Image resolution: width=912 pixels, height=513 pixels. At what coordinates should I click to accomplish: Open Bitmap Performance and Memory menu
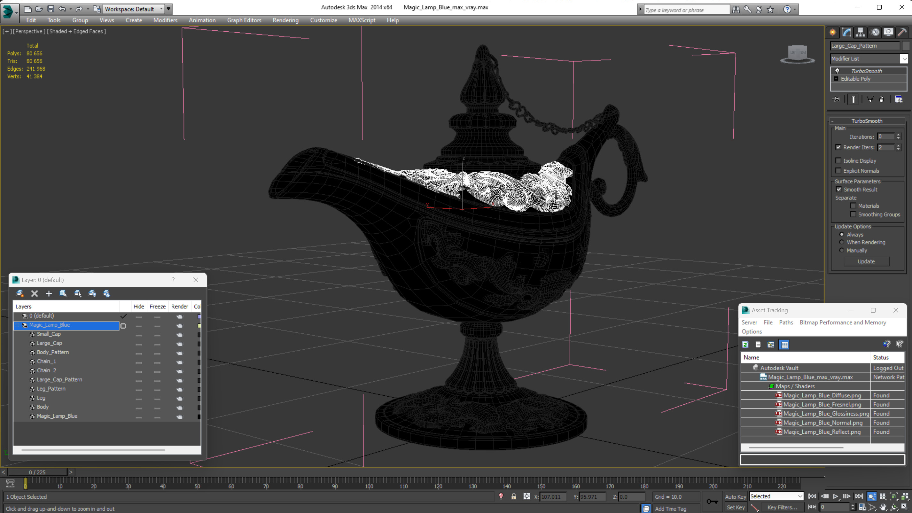click(x=843, y=323)
